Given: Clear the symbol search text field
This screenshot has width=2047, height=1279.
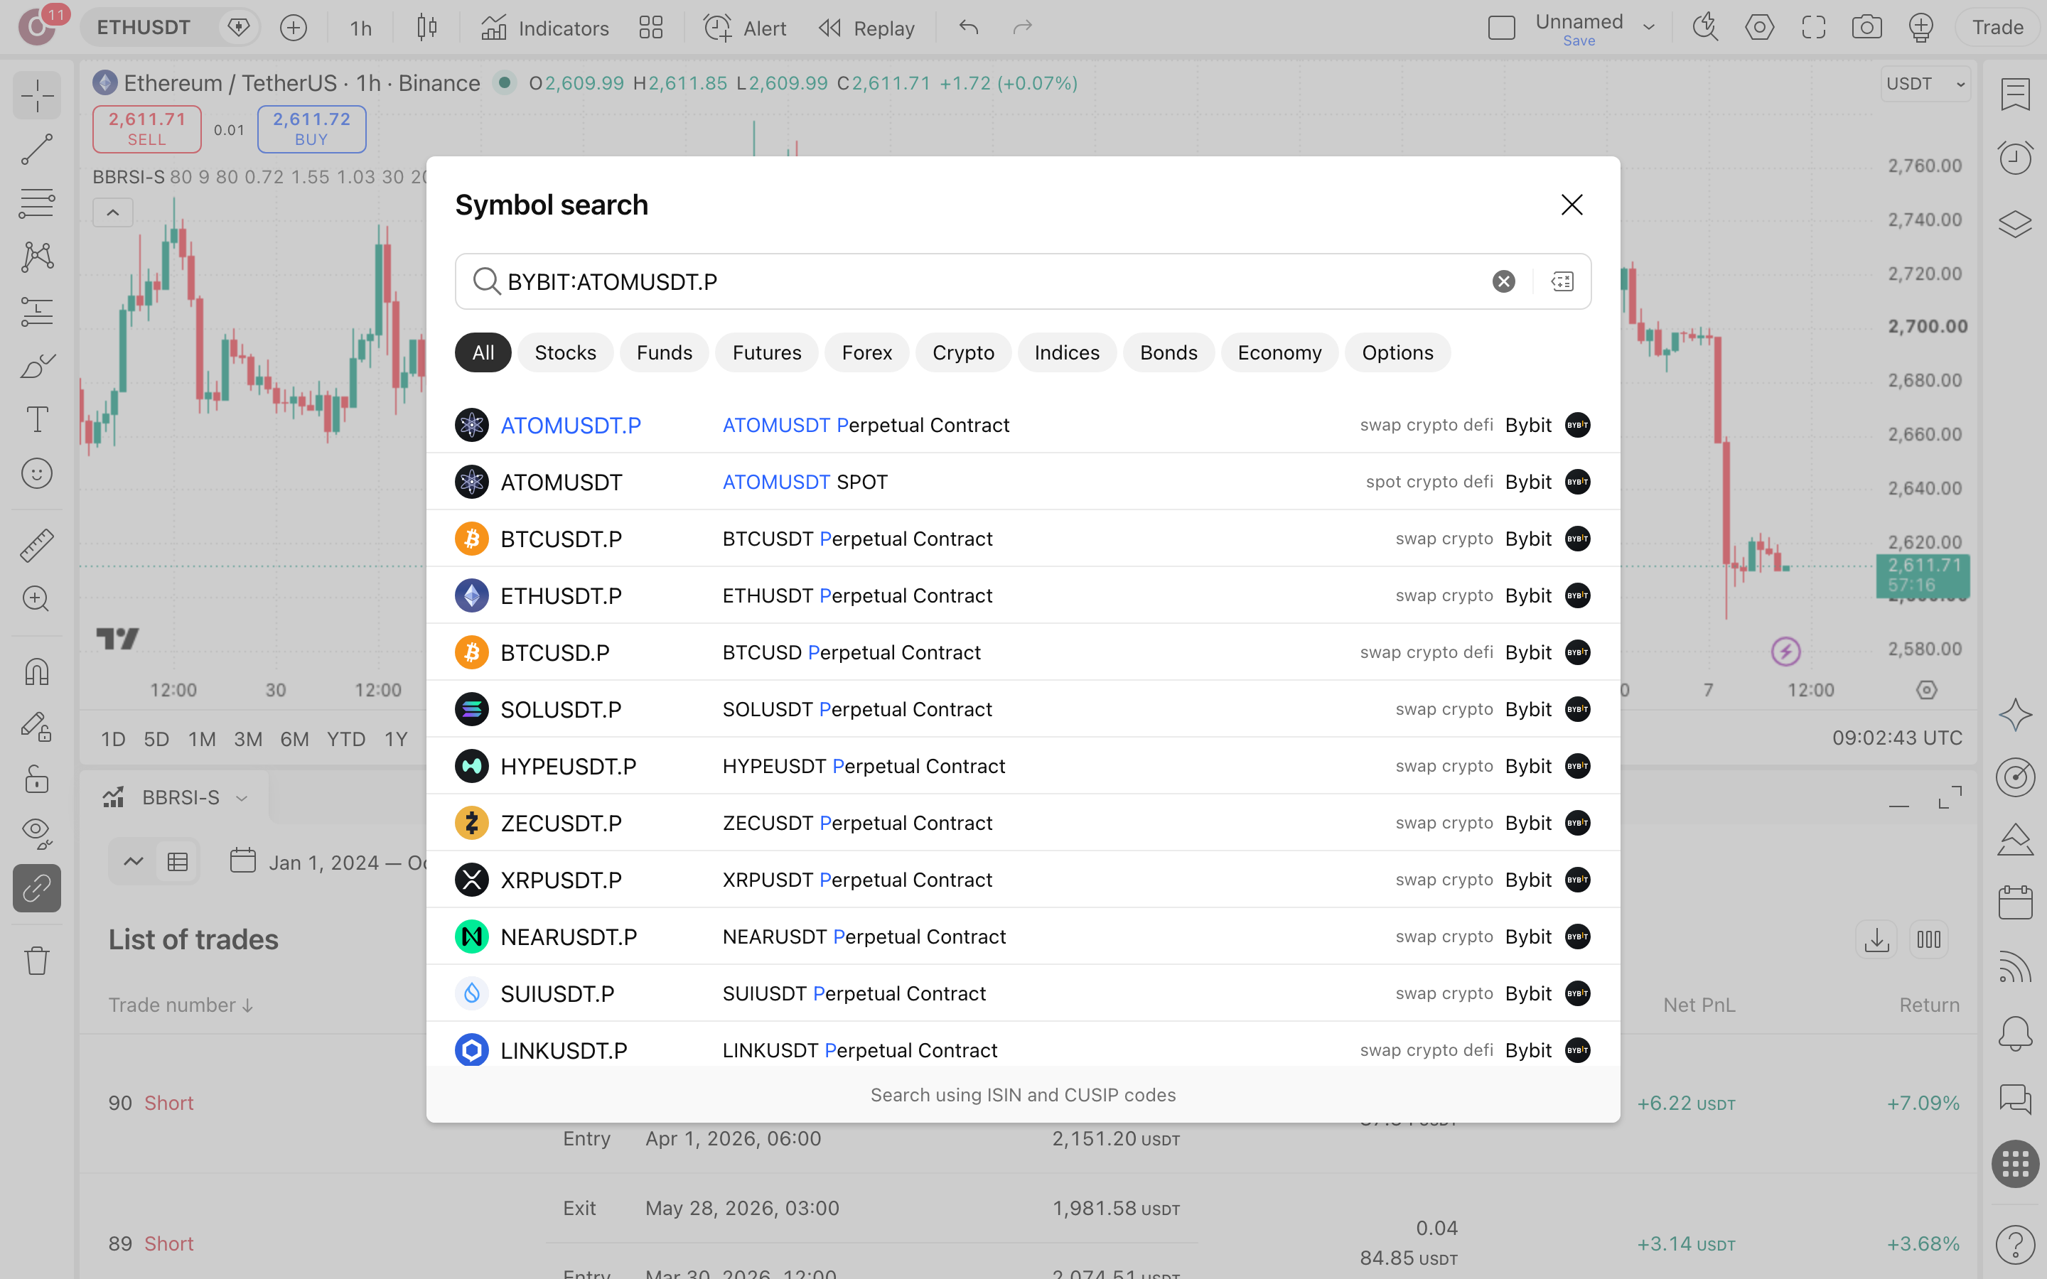Looking at the screenshot, I should [x=1503, y=281].
